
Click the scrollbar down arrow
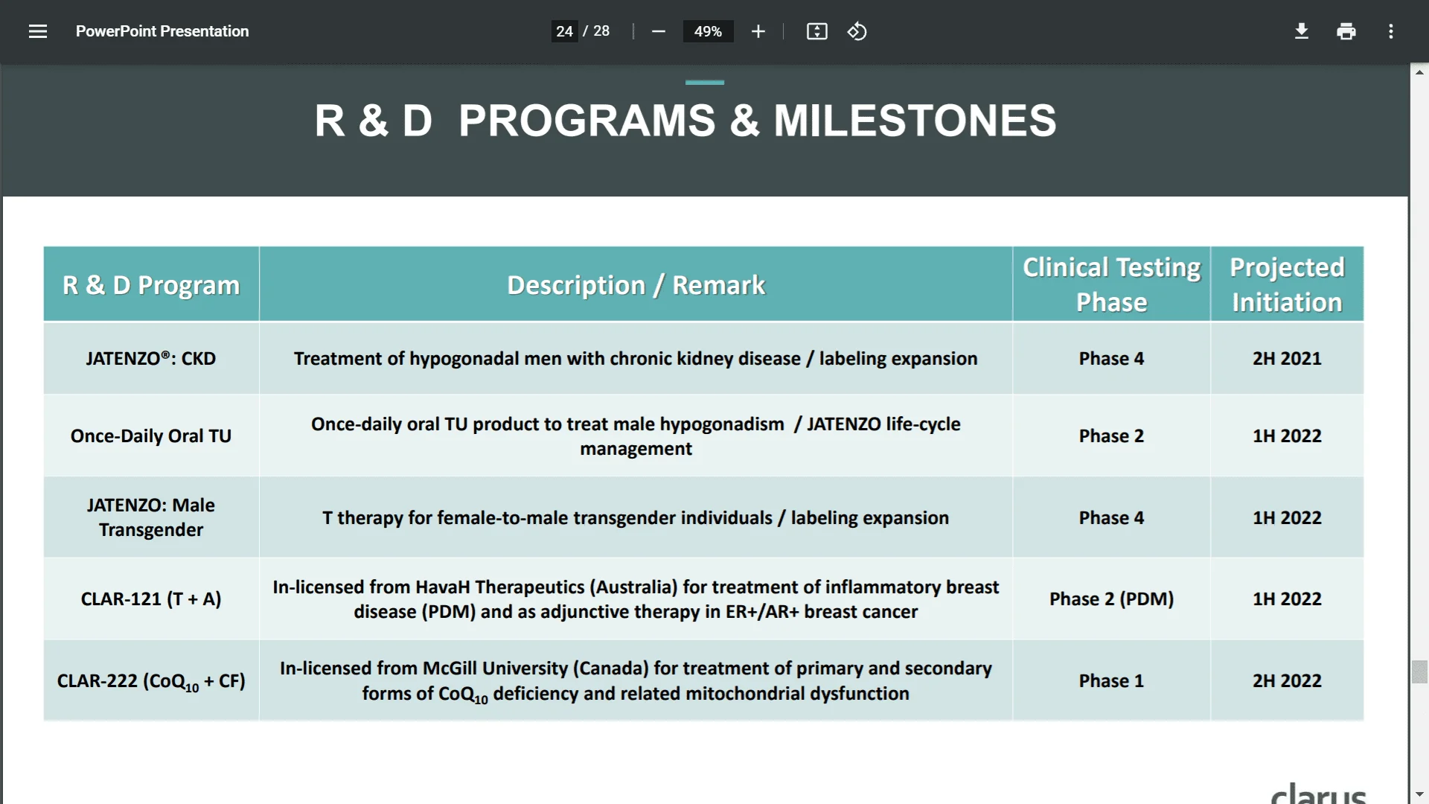[1419, 794]
